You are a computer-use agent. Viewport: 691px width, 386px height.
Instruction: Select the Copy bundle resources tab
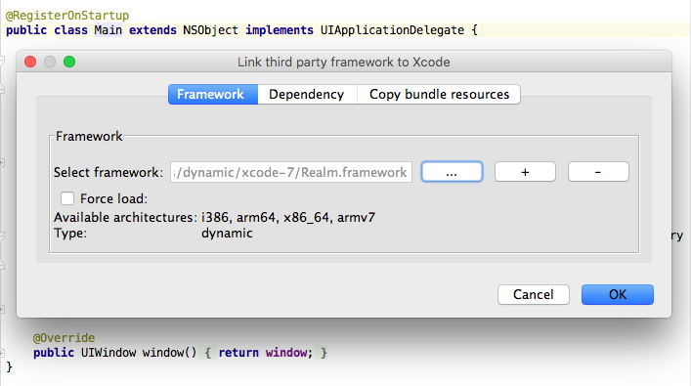click(439, 94)
